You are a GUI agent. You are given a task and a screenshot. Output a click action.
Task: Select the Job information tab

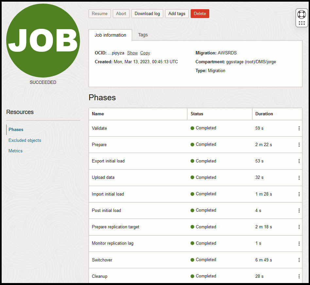pyautogui.click(x=110, y=35)
